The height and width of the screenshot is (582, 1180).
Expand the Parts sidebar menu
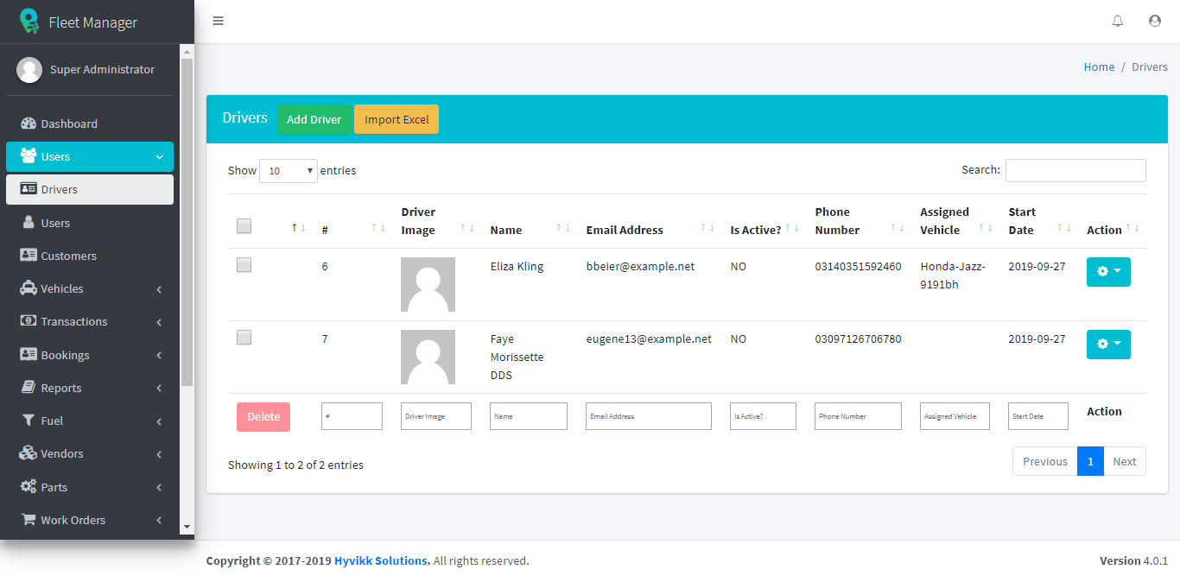pos(159,488)
